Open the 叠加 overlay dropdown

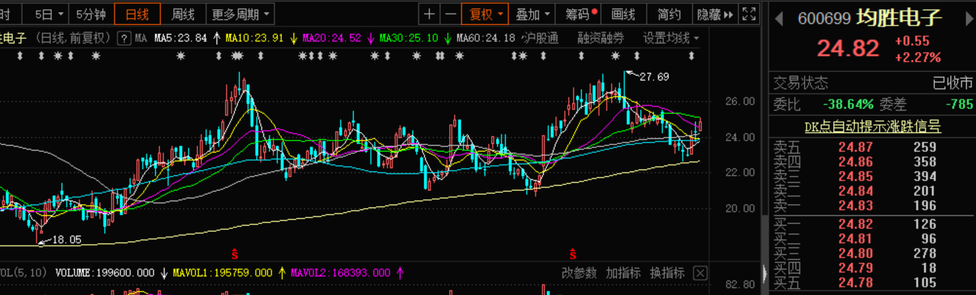tap(533, 14)
